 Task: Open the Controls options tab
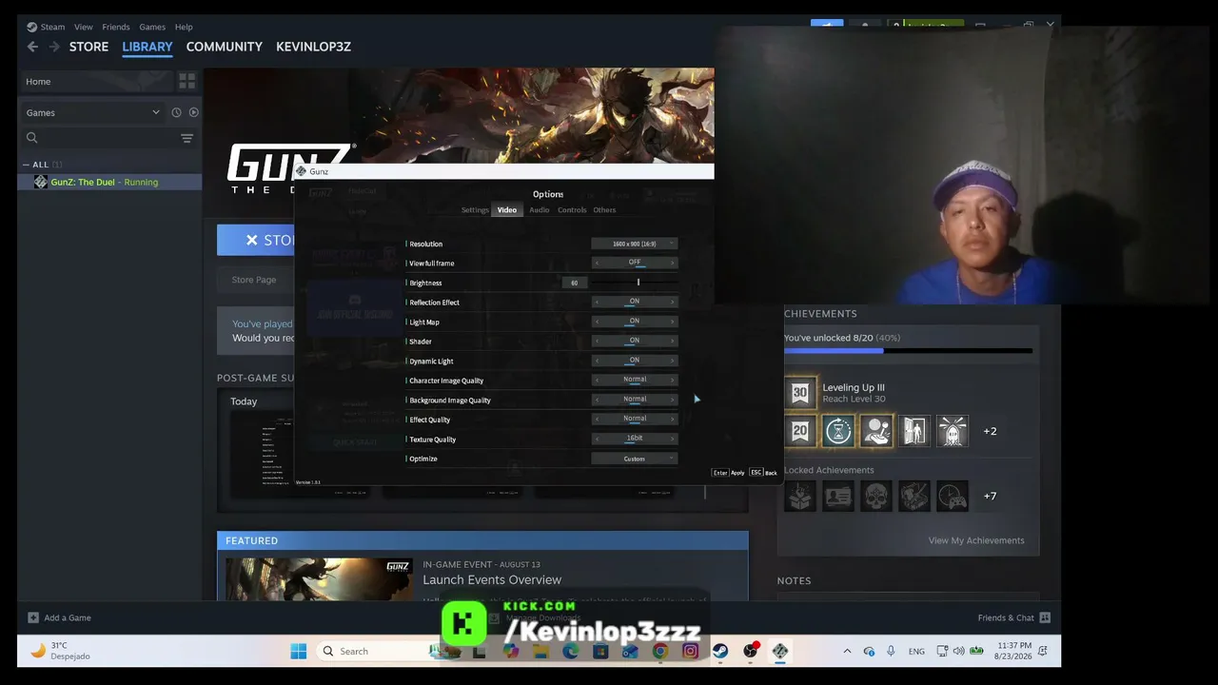tap(572, 210)
